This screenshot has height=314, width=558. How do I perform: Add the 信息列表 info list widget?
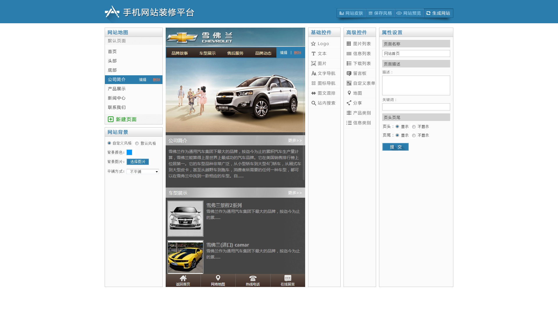[360, 53]
